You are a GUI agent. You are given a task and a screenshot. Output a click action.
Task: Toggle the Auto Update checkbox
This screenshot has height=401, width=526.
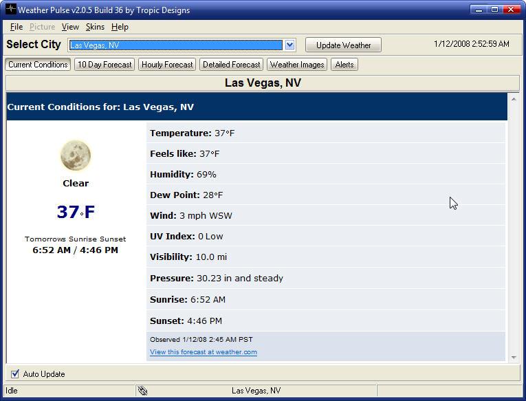(x=14, y=373)
